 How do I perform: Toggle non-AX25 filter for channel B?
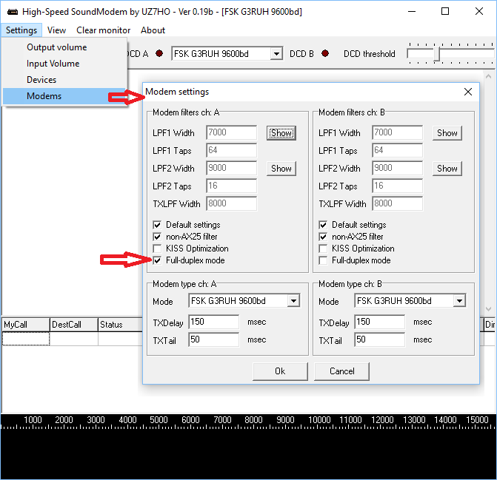323,237
